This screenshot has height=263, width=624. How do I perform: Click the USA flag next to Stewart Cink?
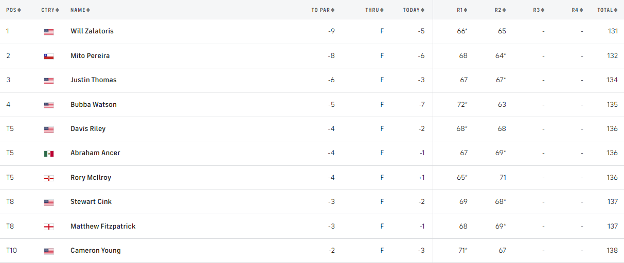[49, 202]
